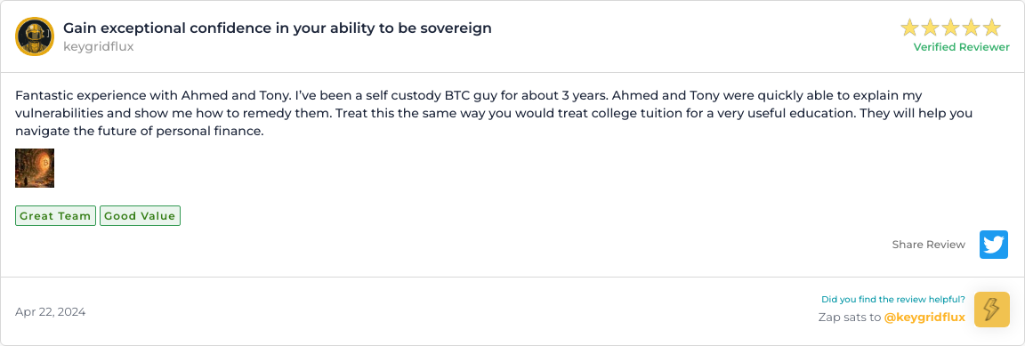Open the attached bitcoin cave image thumbnail
1025x346 pixels.
(35, 168)
